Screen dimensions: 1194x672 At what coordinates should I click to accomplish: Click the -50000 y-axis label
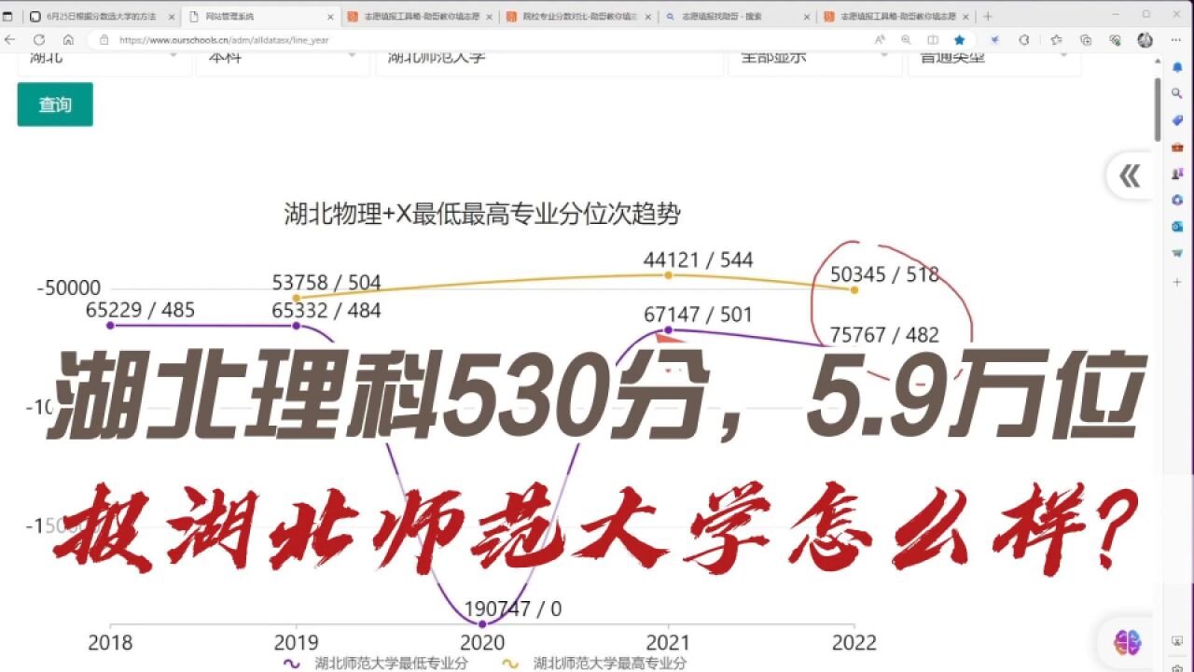pyautogui.click(x=68, y=288)
